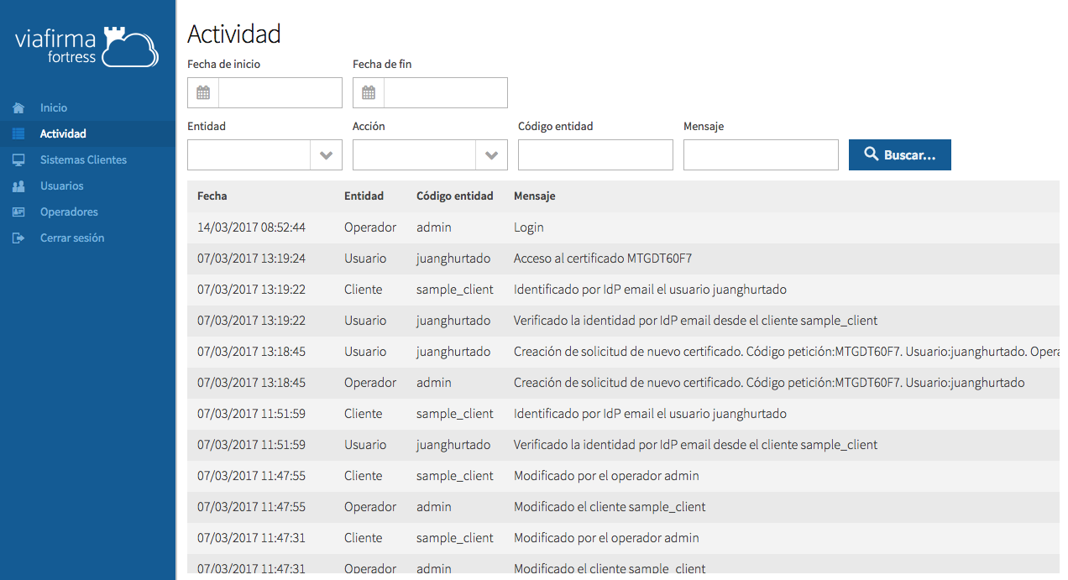Click the Código entidad column header

click(x=455, y=196)
